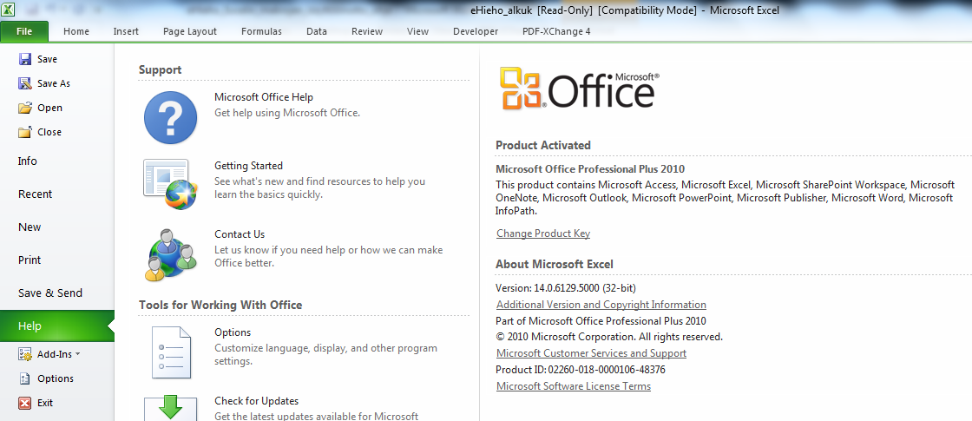This screenshot has height=421, width=972.
Task: Click the Change Product Key link
Action: pyautogui.click(x=543, y=234)
